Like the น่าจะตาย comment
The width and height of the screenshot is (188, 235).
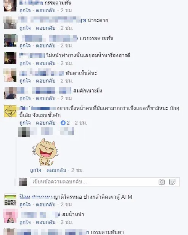click(x=25, y=28)
